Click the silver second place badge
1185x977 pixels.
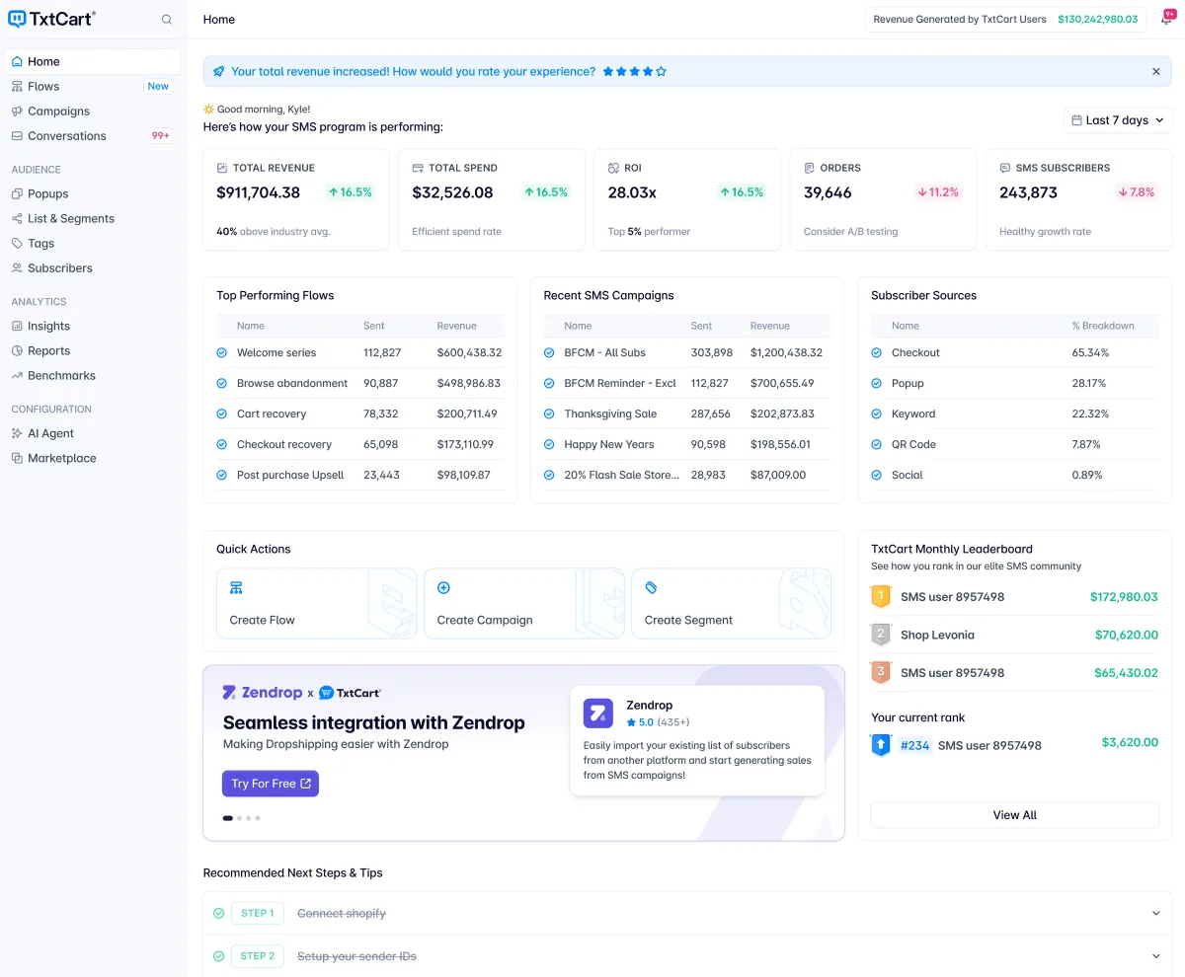click(x=881, y=635)
